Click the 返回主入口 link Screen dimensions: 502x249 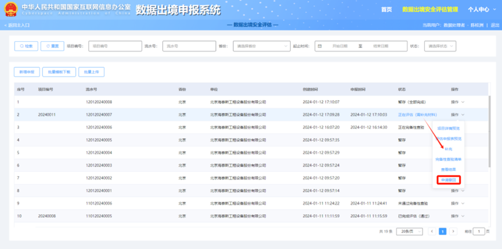point(17,25)
